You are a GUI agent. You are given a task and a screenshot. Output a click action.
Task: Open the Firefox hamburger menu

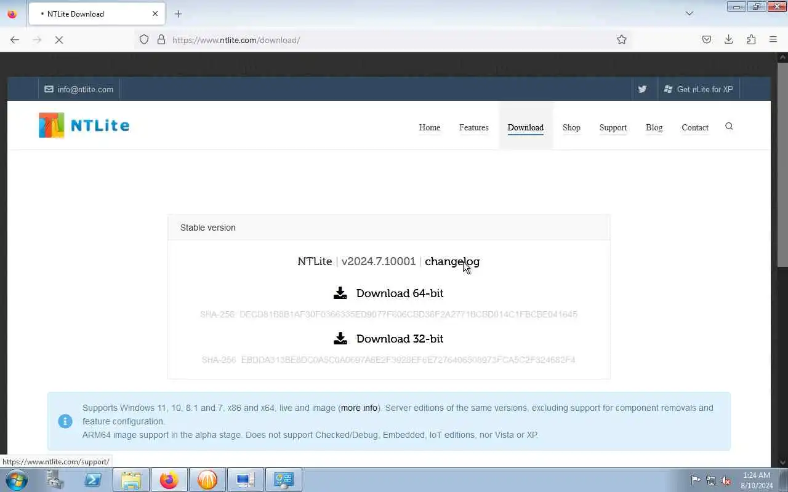click(x=773, y=40)
